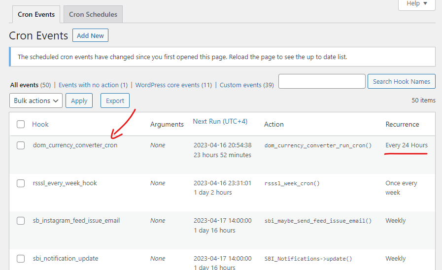442x270 pixels.
Task: Check the rsssl_every_week_hook row checkbox
Action: pos(21,183)
